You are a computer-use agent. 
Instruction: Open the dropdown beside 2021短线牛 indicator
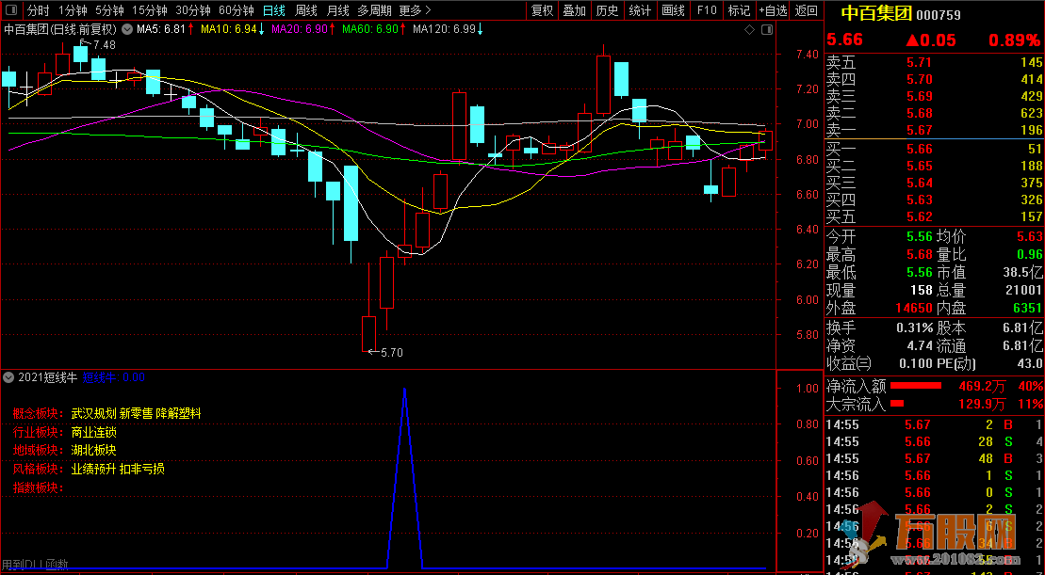tap(8, 377)
